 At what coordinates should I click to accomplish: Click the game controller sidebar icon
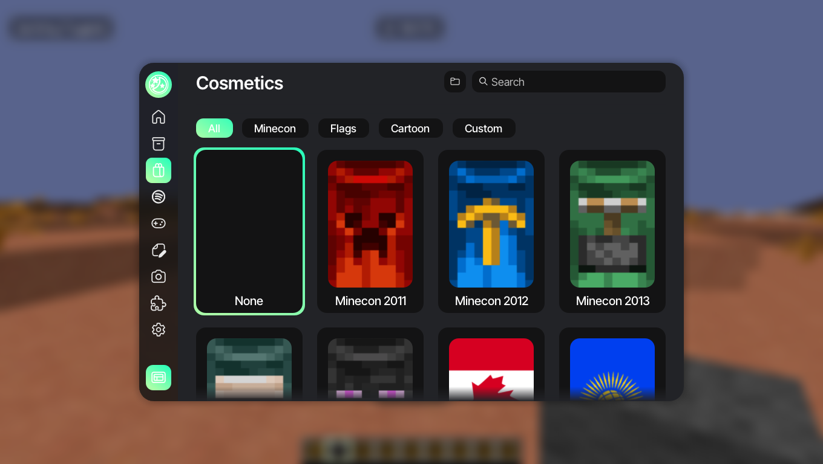pyautogui.click(x=159, y=224)
